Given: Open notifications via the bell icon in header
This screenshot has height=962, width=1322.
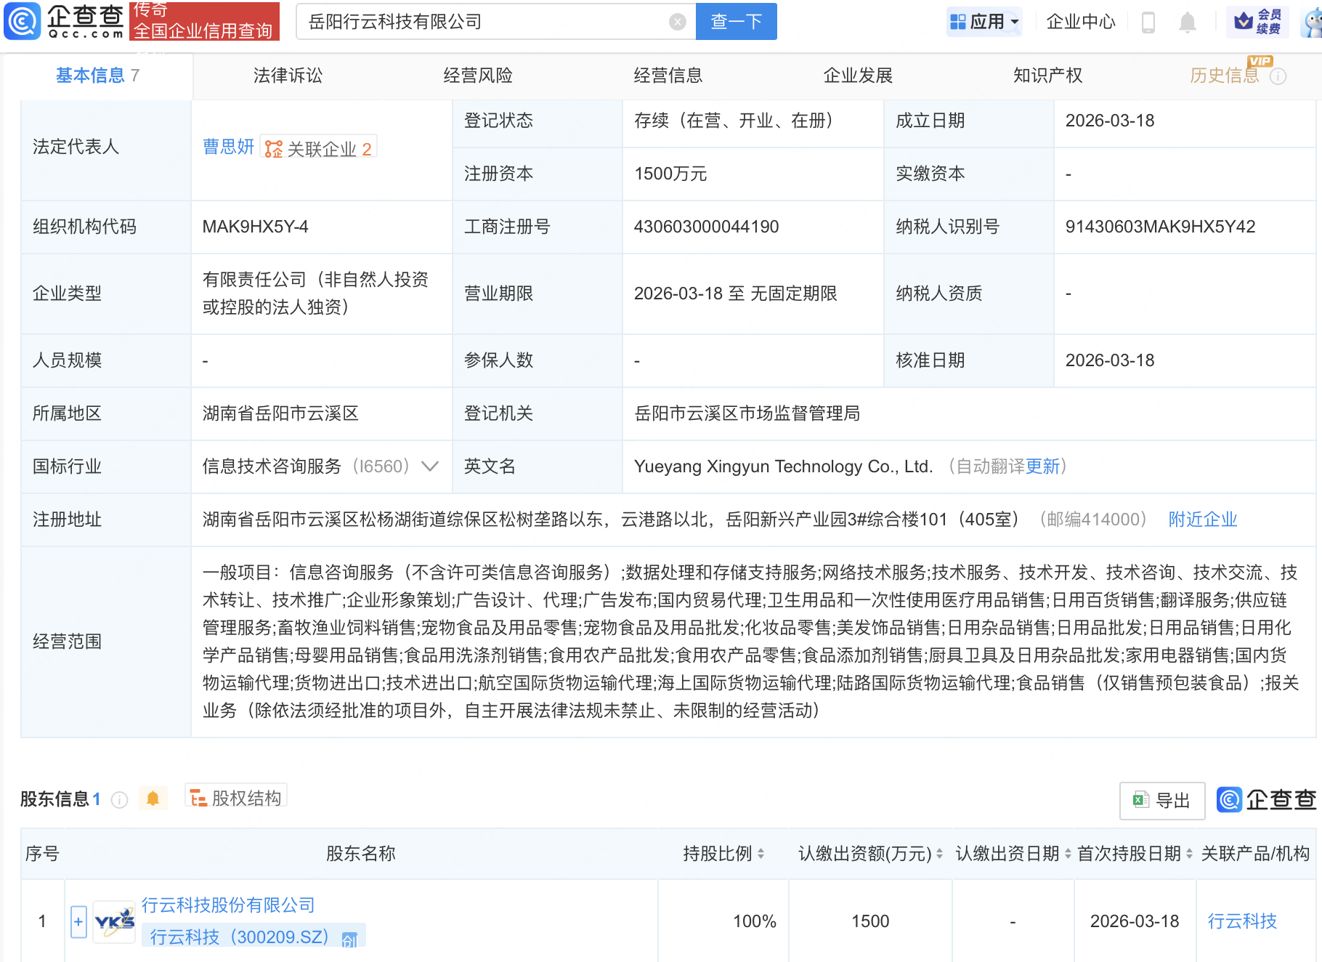Looking at the screenshot, I should 1188,22.
